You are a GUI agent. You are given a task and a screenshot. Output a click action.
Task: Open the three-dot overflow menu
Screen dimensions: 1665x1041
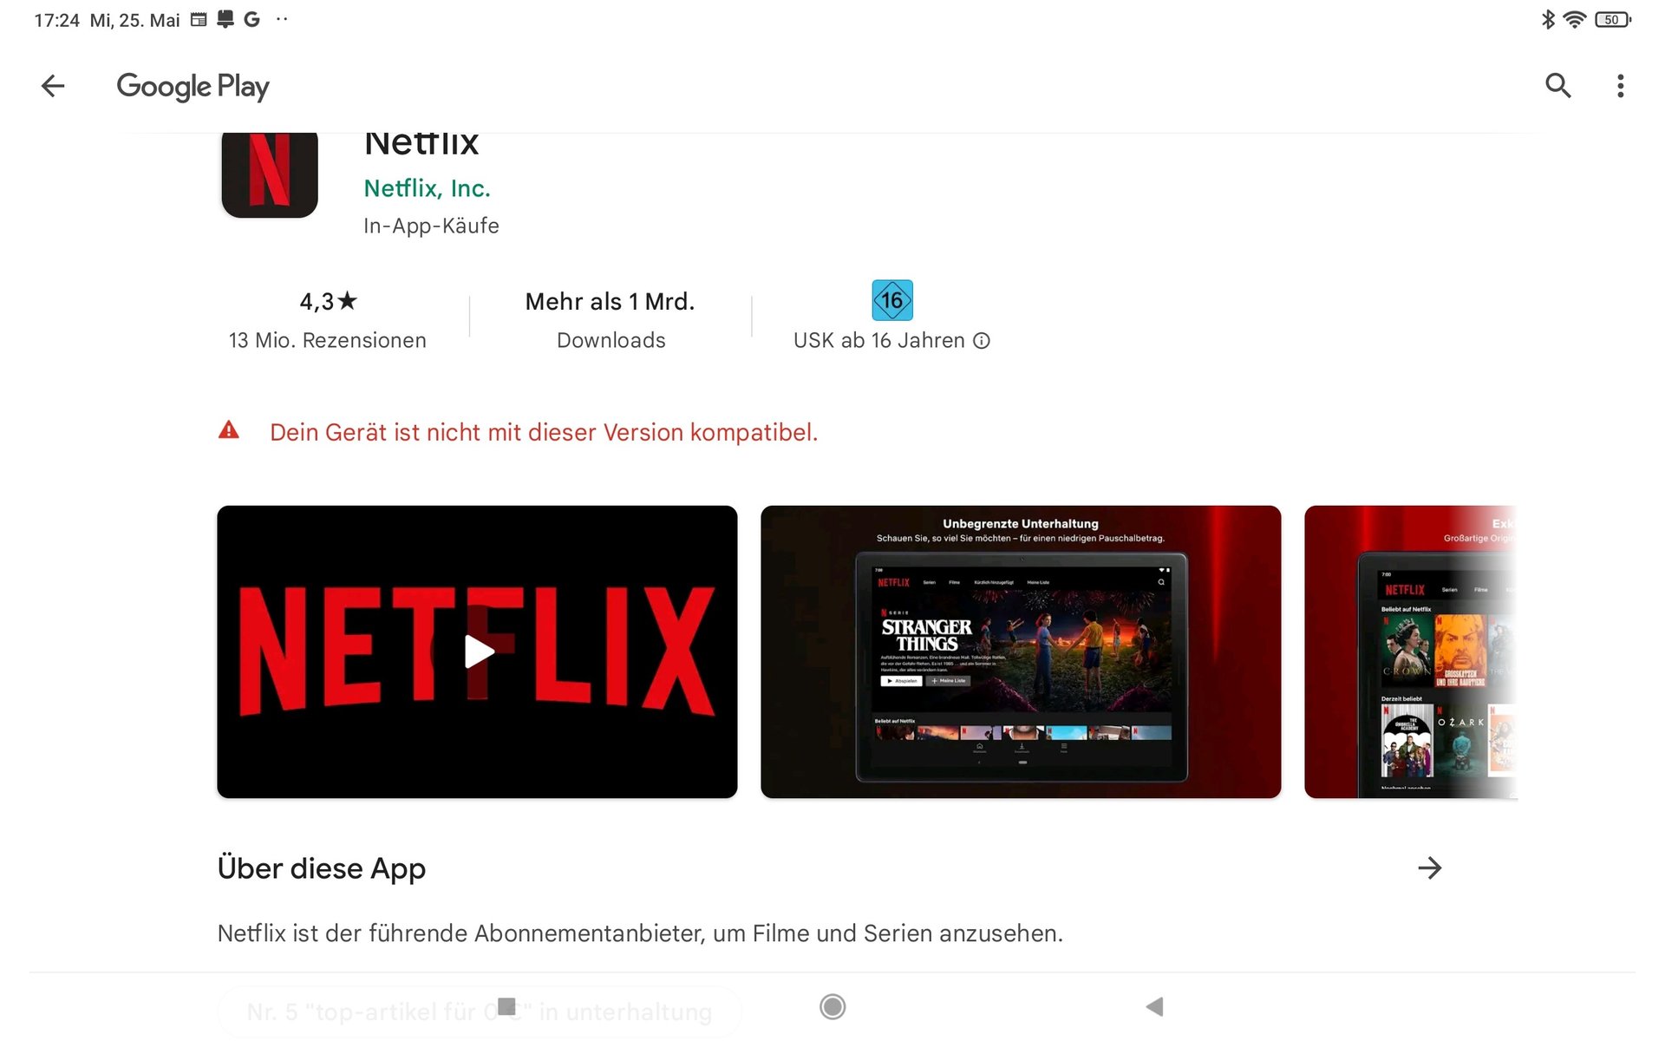tap(1620, 86)
